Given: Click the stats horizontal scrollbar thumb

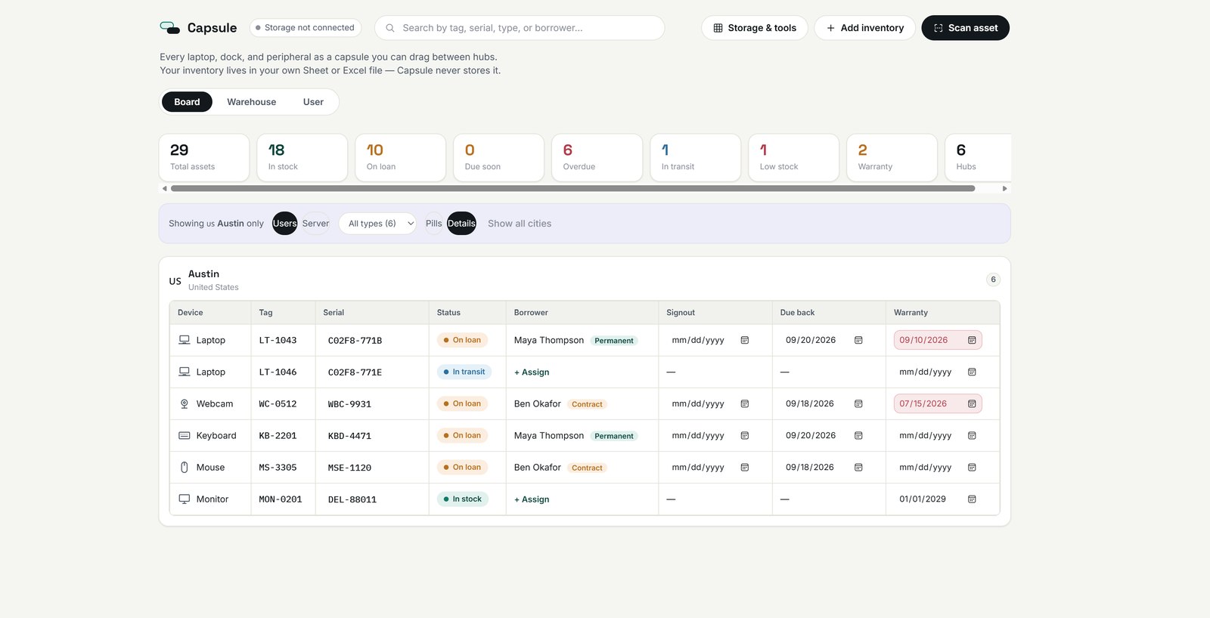Looking at the screenshot, I should [x=572, y=188].
